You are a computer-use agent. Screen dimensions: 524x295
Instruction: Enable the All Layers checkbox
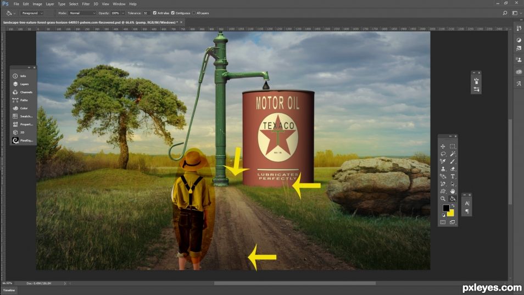coord(193,13)
